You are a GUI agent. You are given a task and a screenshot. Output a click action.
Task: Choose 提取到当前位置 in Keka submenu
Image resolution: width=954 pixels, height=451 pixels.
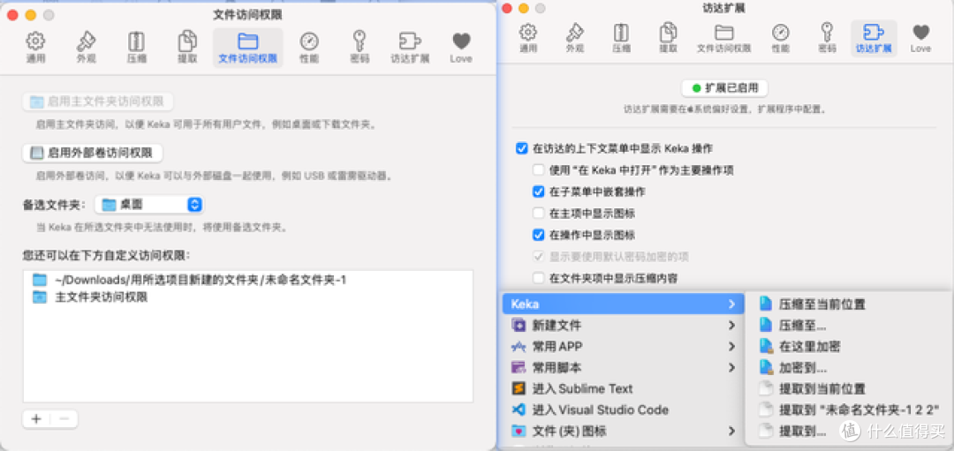[849, 389]
